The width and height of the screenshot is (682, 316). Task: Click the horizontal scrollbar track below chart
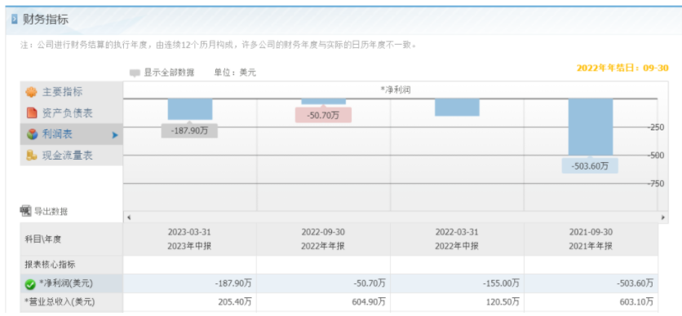point(396,217)
